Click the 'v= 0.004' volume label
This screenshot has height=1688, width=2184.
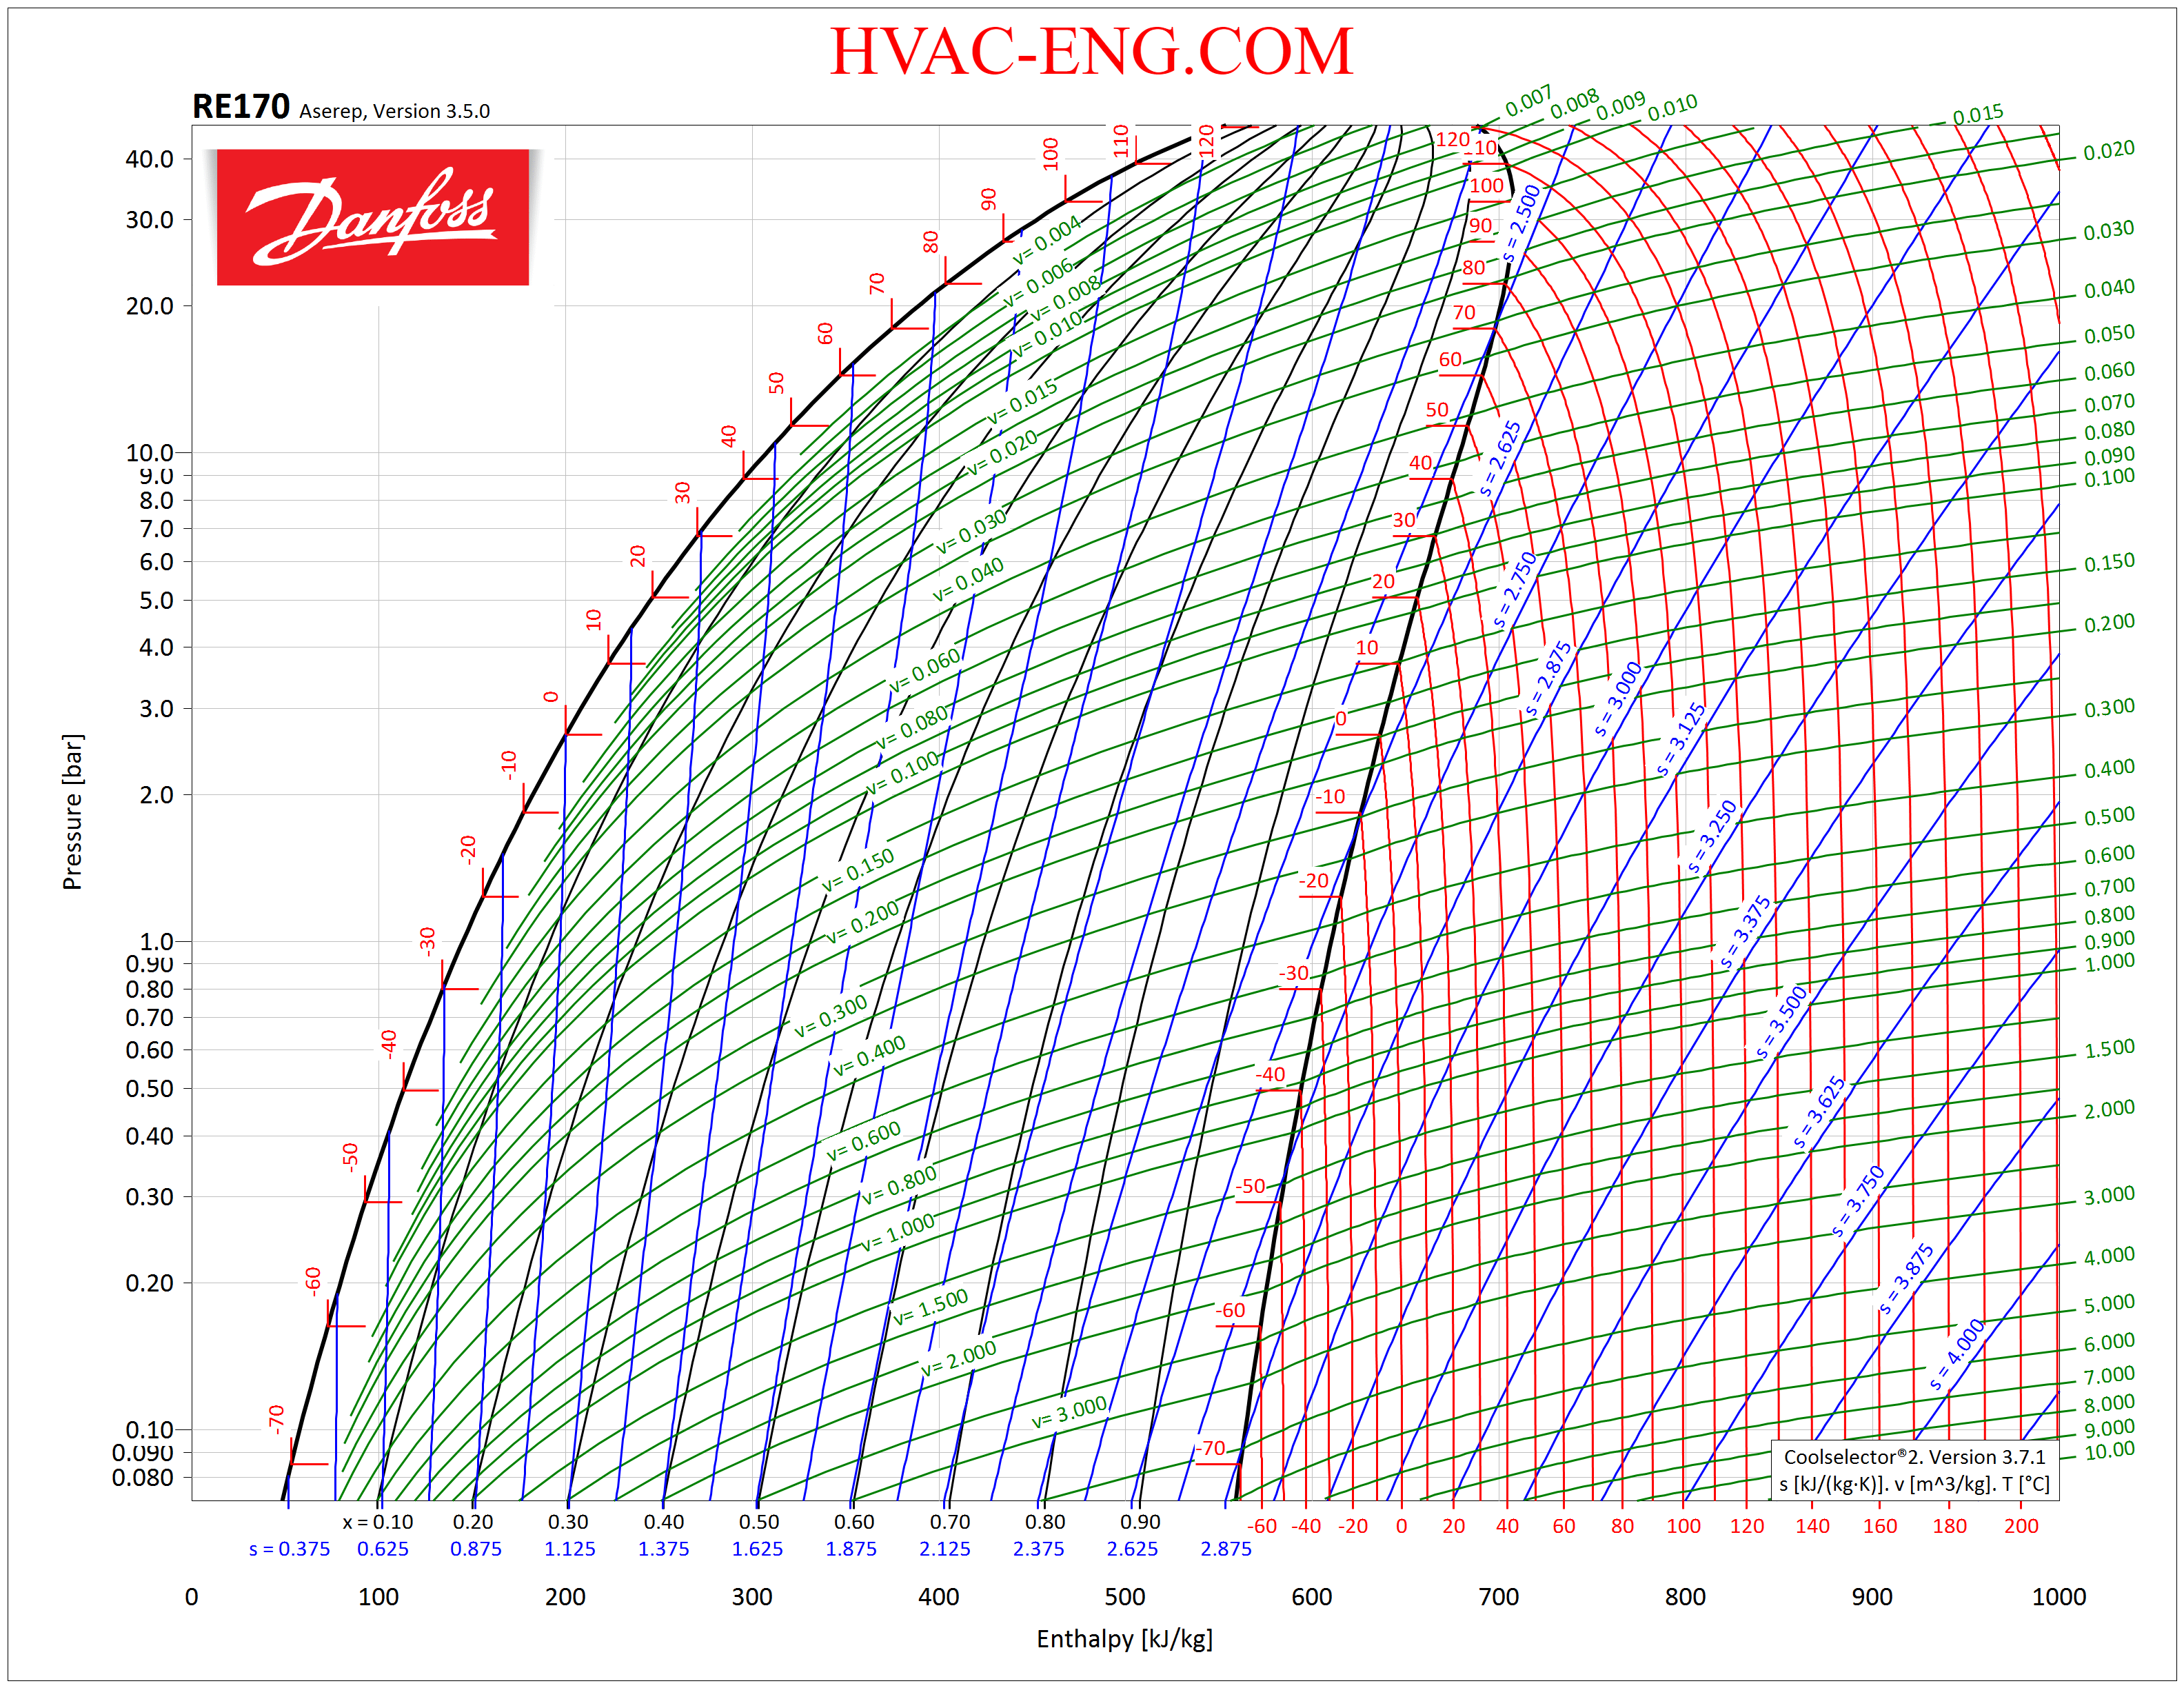point(1047,240)
